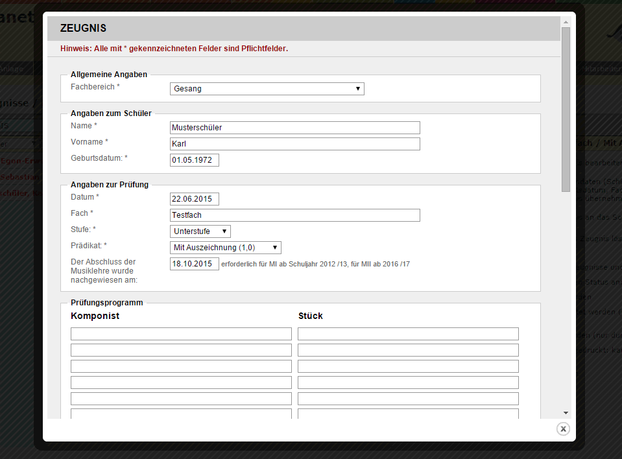622x459 pixels.
Task: Click the Vorname field containing Karl
Action: (294, 144)
